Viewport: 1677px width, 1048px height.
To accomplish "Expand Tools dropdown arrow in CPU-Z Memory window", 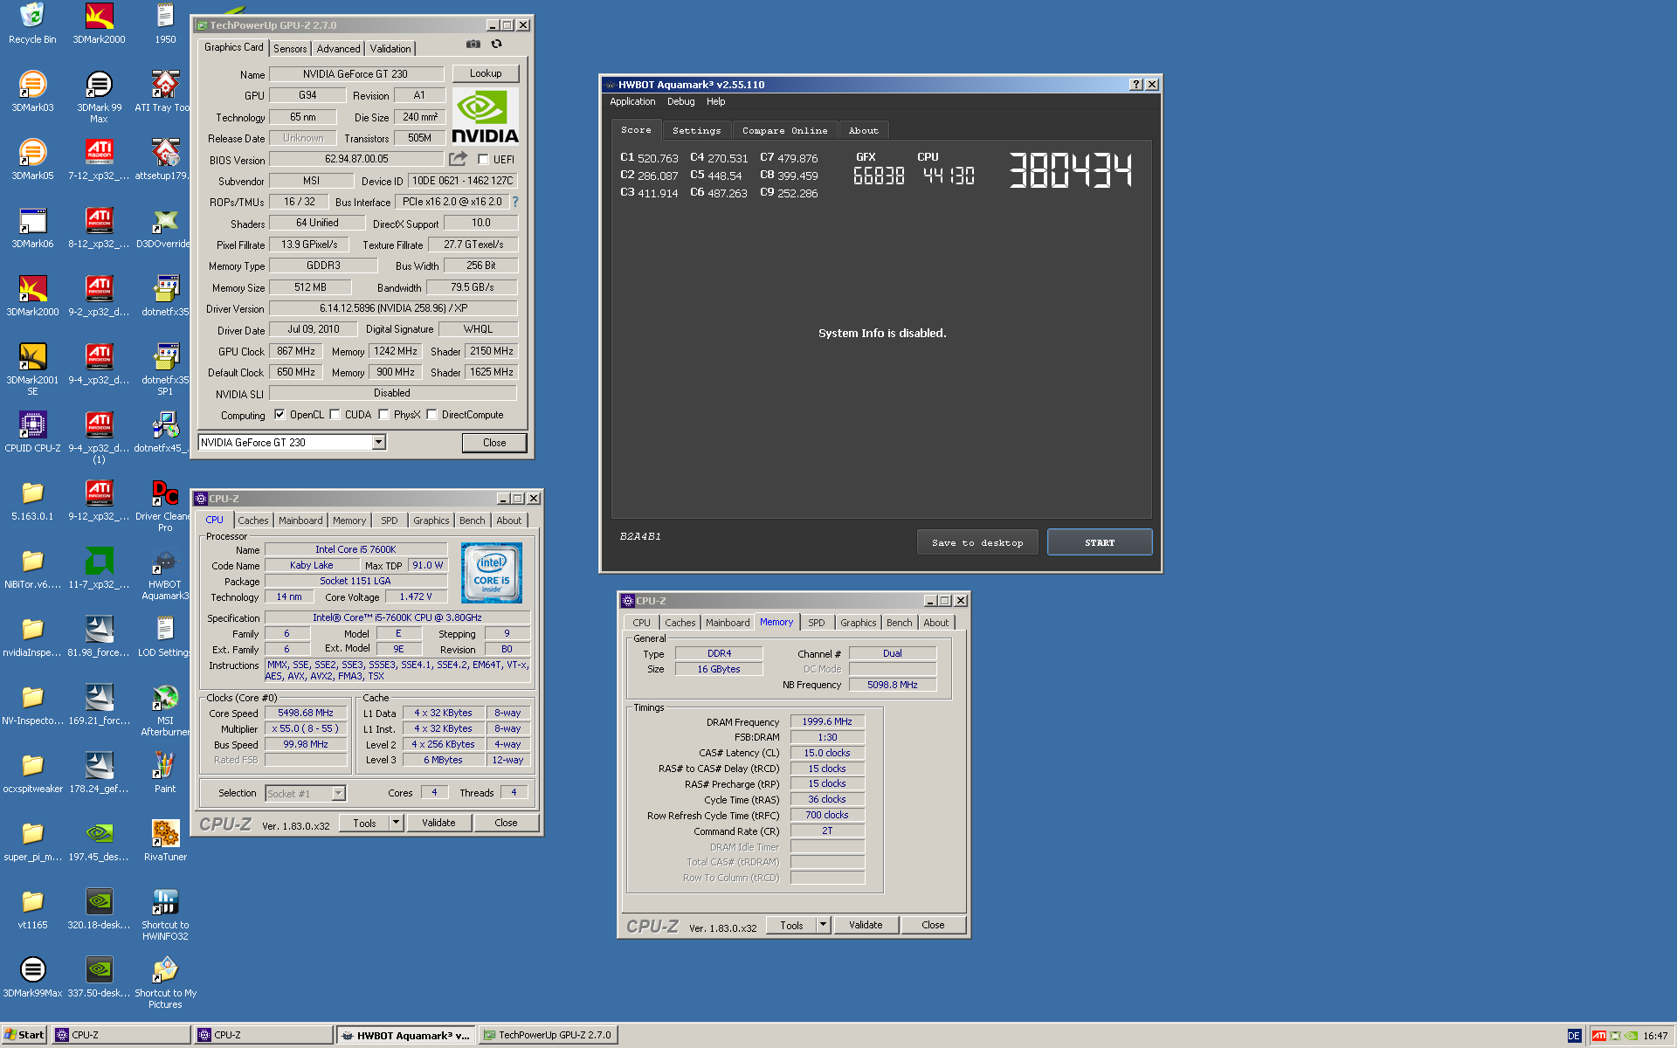I will [823, 925].
